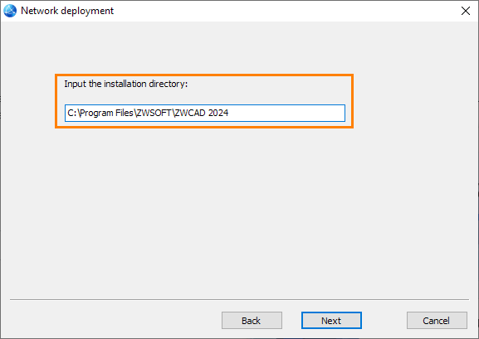Cancel the network deployment wizard

click(437, 321)
